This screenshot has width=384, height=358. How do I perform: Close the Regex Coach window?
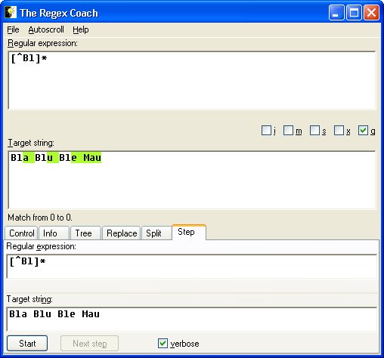[371, 13]
